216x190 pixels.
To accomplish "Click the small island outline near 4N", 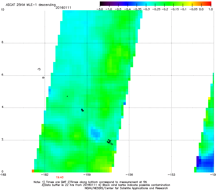I will click(x=82, y=110).
